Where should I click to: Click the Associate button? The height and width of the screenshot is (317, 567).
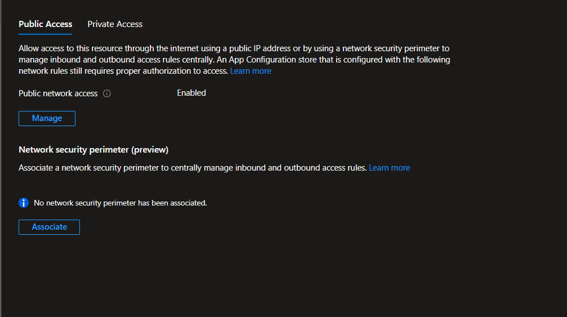click(49, 227)
